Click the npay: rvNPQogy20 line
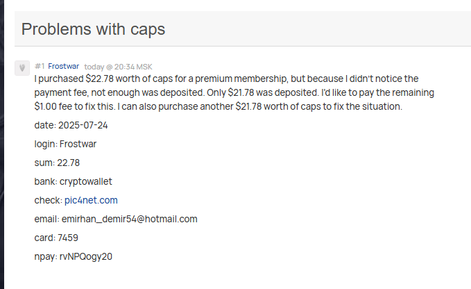 click(73, 256)
